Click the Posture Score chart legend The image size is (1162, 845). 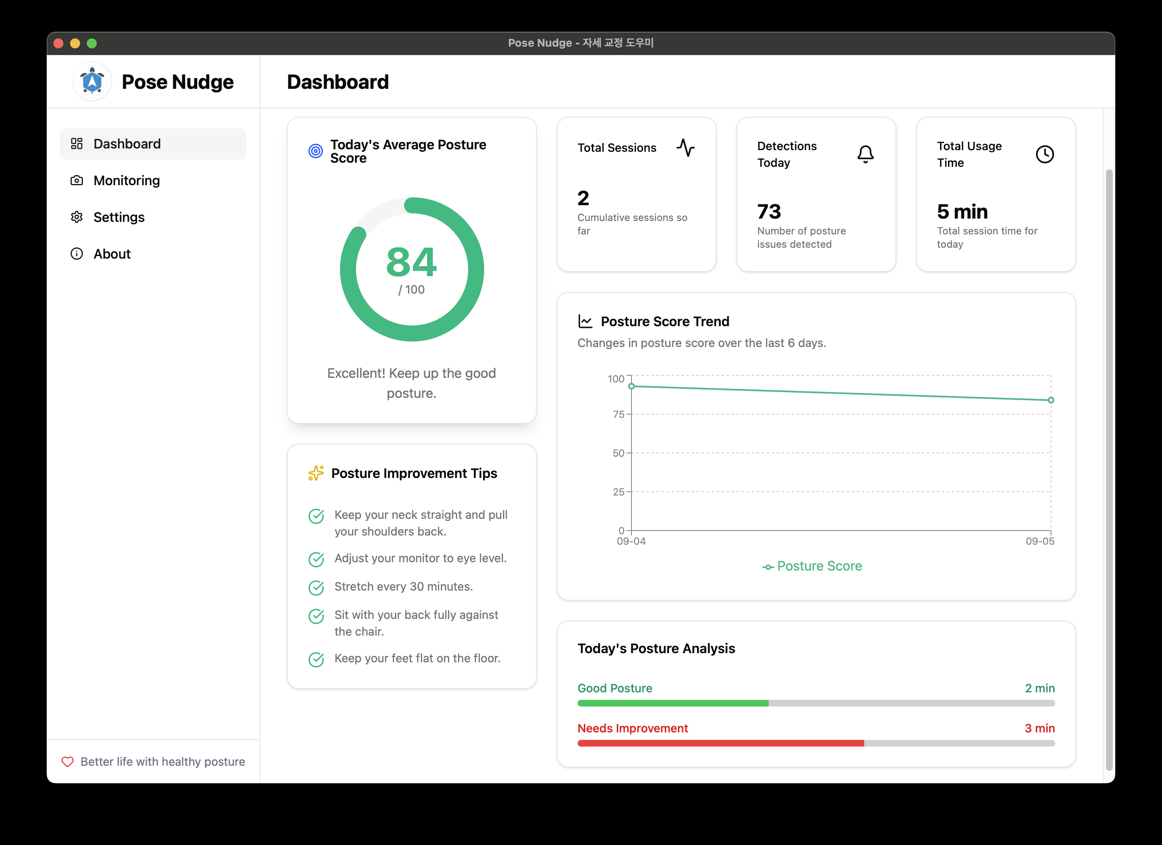click(x=812, y=566)
